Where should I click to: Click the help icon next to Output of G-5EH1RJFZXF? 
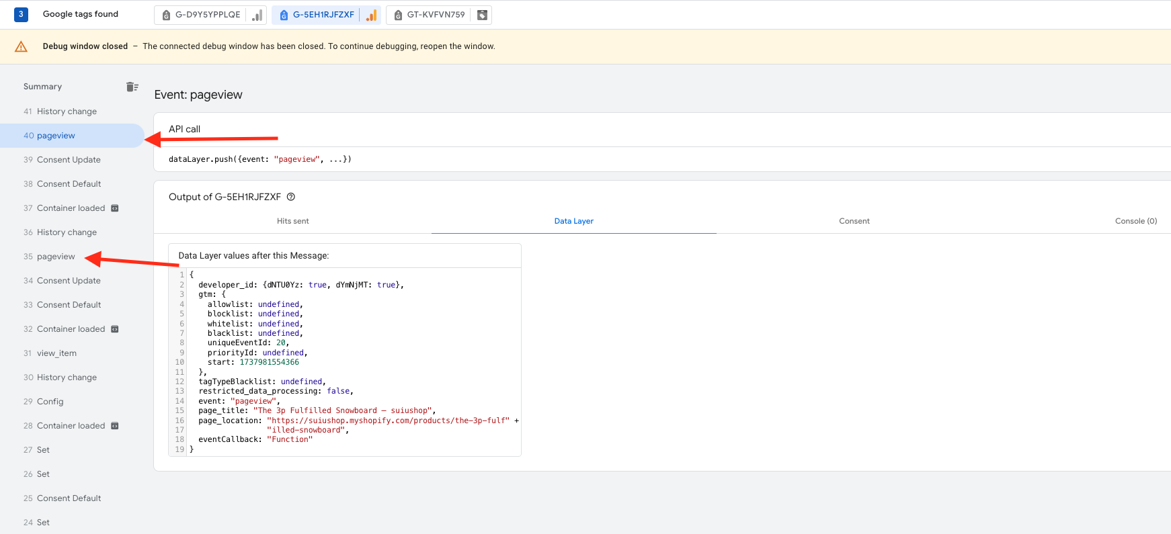(x=291, y=197)
